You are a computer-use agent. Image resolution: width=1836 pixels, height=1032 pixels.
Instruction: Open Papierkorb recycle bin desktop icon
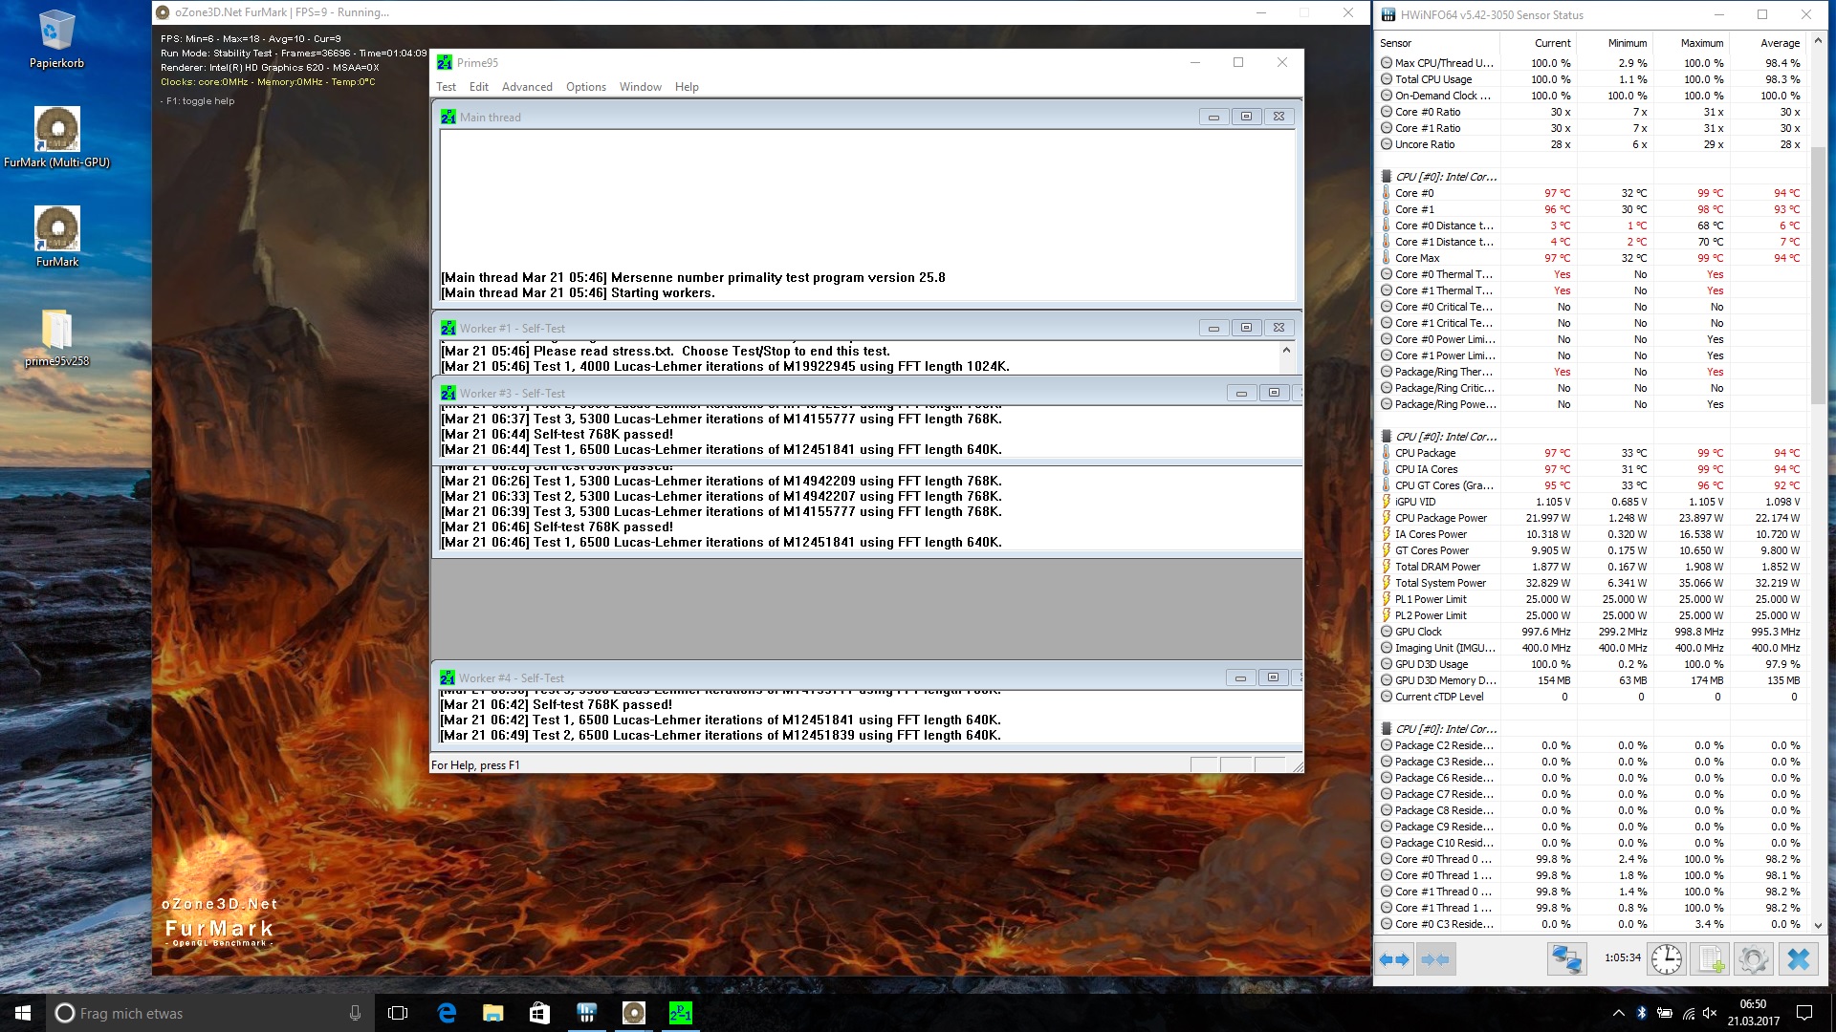click(x=56, y=40)
